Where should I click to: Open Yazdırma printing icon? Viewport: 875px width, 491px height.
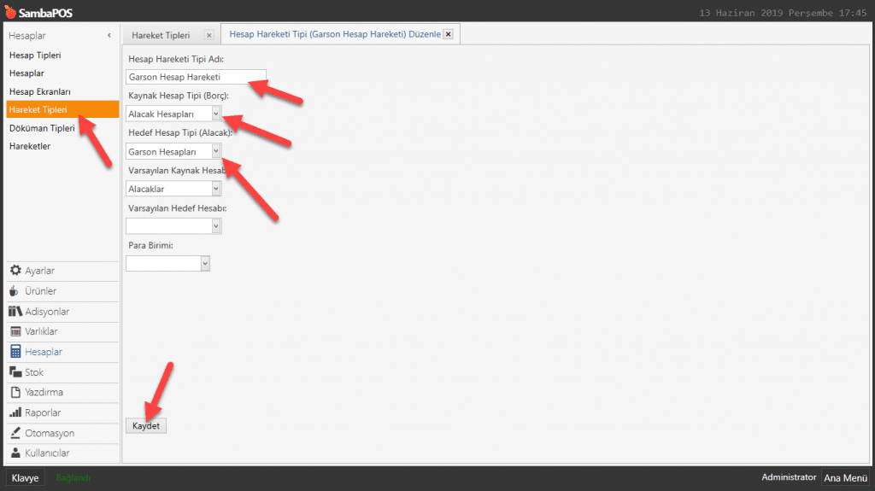[15, 393]
